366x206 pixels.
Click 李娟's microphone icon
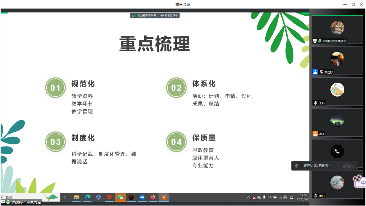[316, 103]
